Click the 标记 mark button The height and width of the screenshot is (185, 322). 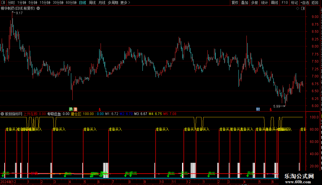(294, 3)
